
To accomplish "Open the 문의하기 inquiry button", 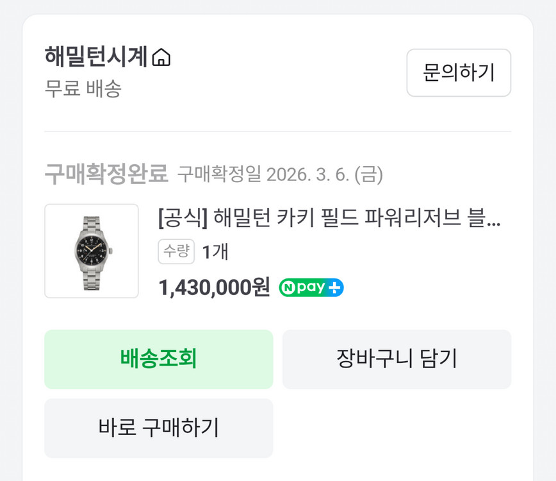I will 459,73.
